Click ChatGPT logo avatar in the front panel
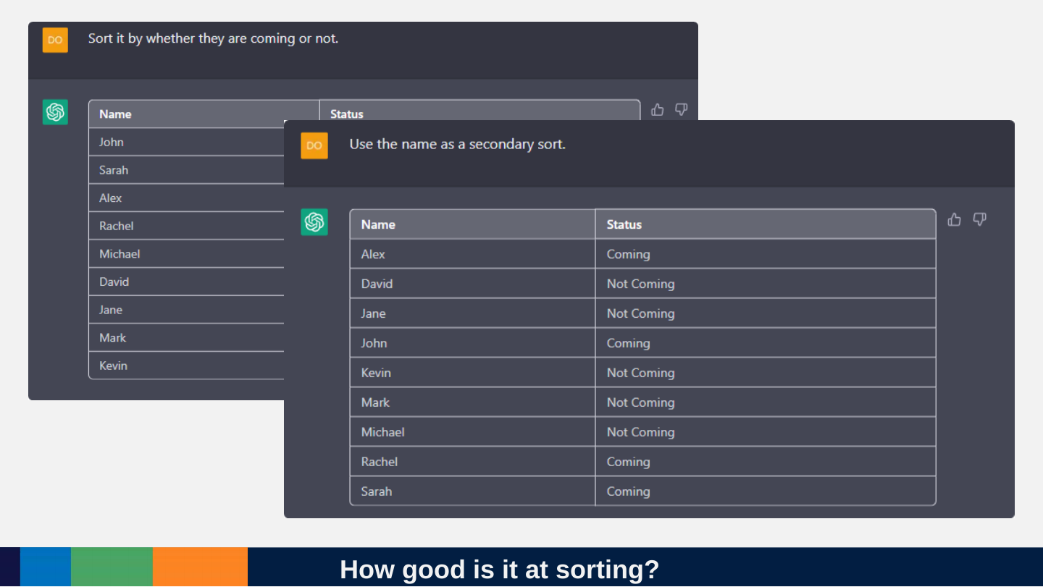Screen dimensions: 1043x587 [314, 222]
